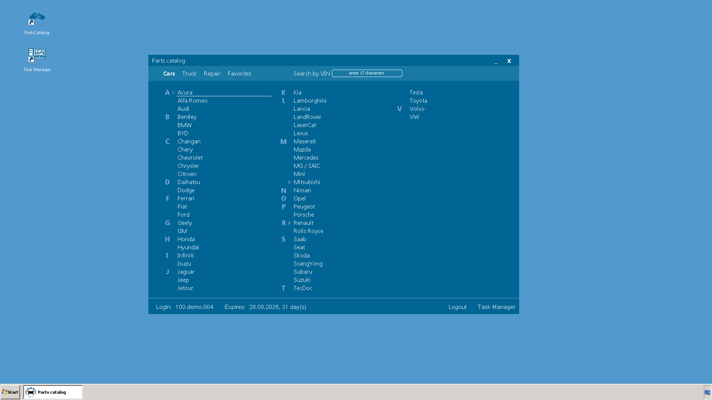The width and height of the screenshot is (712, 400).
Task: Pick Geely from the list
Action: (185, 223)
